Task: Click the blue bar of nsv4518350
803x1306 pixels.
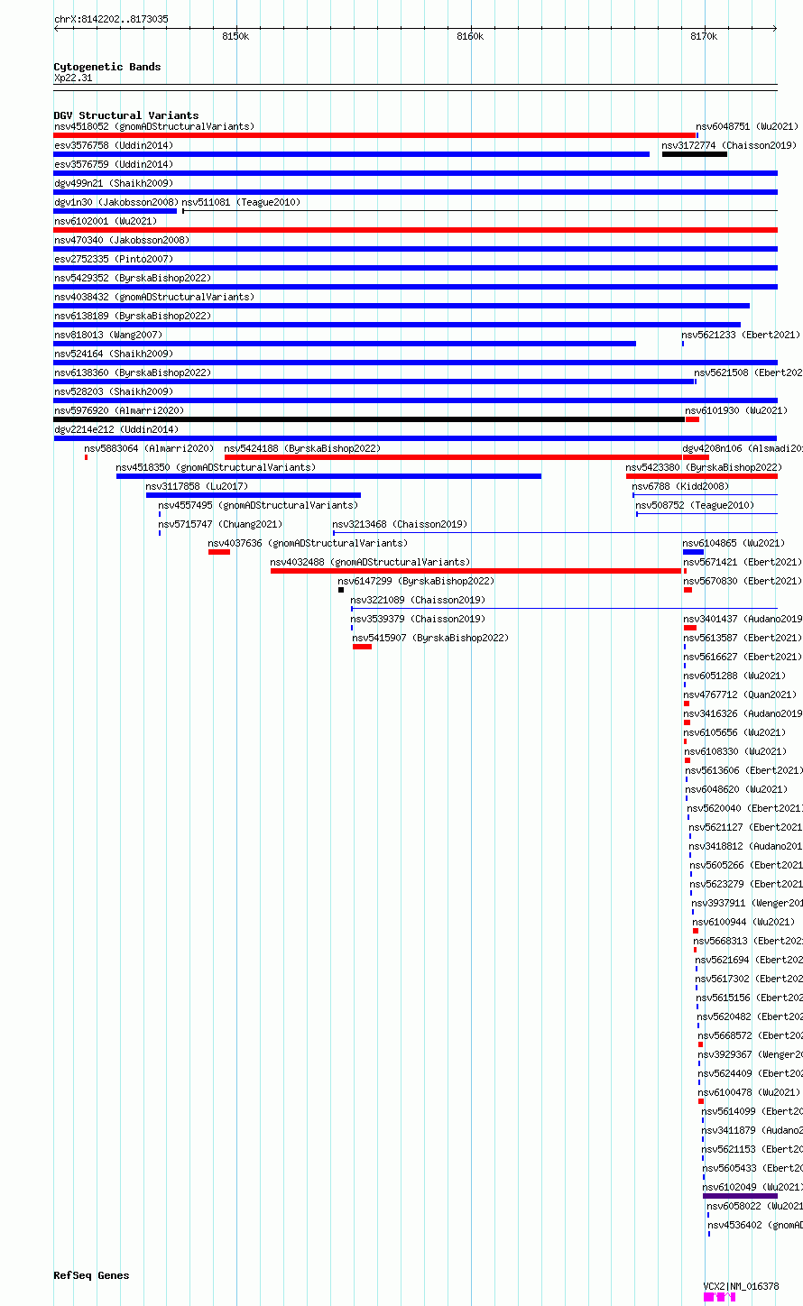Action: (328, 476)
